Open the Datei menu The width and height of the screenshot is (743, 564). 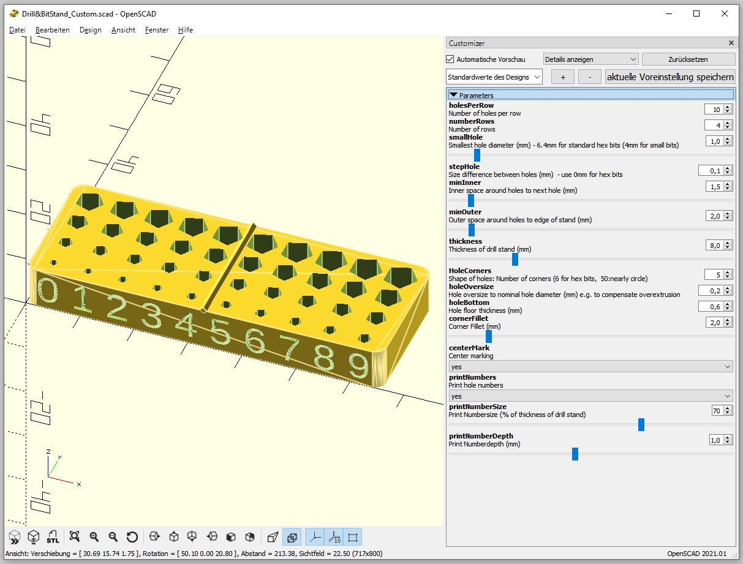pos(18,29)
